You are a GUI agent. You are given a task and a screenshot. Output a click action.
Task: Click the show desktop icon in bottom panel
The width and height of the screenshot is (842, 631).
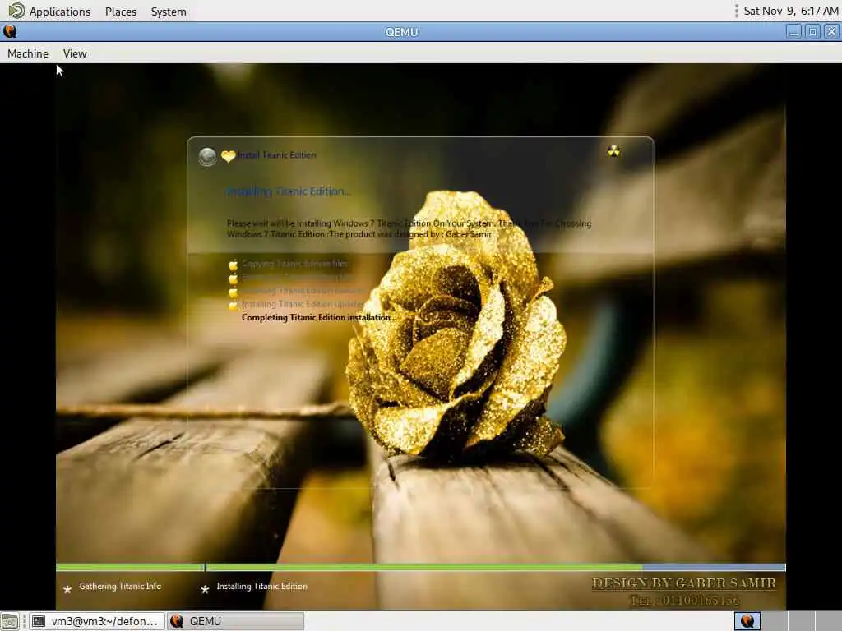click(x=10, y=621)
